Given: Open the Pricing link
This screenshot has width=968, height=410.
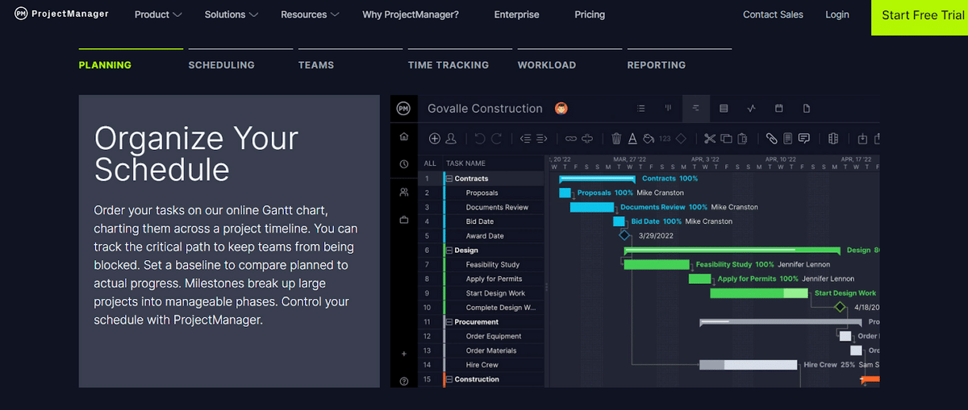Looking at the screenshot, I should 589,14.
